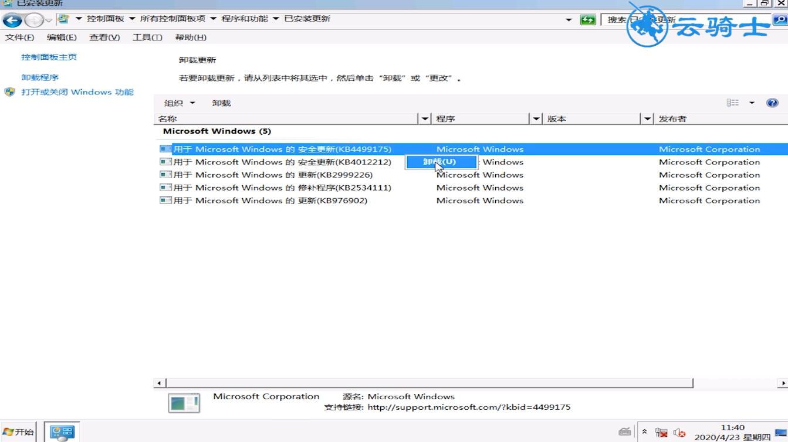Expand dropdown arrow after 控制面板 breadcrumb

[x=132, y=19]
